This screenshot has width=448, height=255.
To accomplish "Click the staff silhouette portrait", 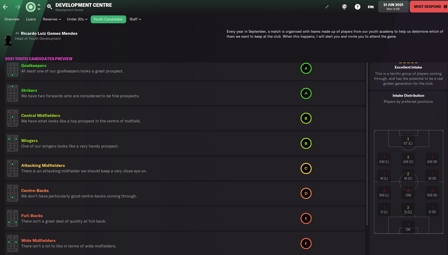I will point(8,40).
